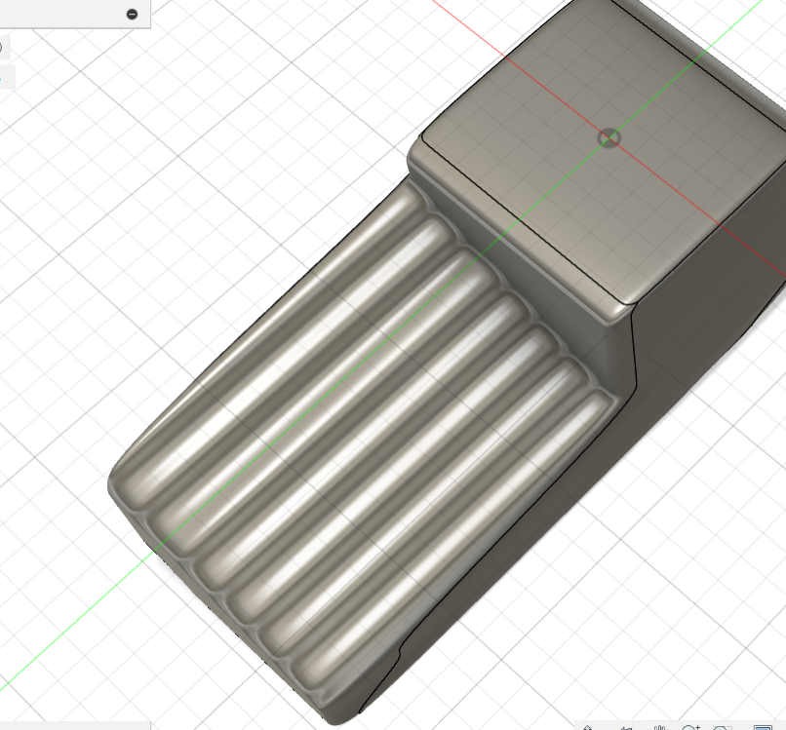
Task: Activate the Zoom magnifier tool in navigation bar
Action: click(x=690, y=727)
